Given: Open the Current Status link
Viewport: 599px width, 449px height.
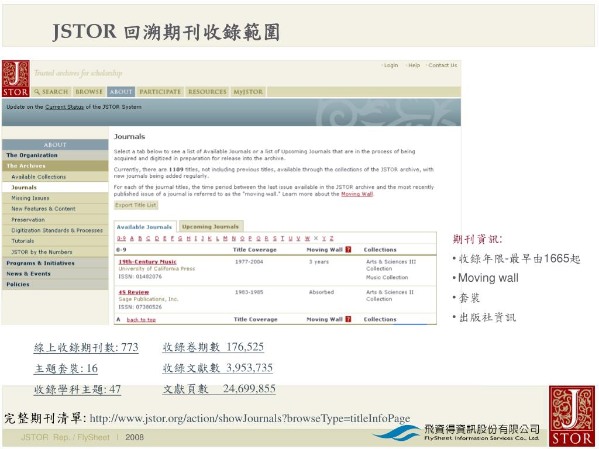Looking at the screenshot, I should click(64, 107).
